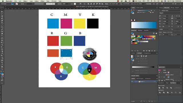Screen dimensions: 183x103
Task: Click Minus Front in Pathfinder
Action: [x=163, y=88]
